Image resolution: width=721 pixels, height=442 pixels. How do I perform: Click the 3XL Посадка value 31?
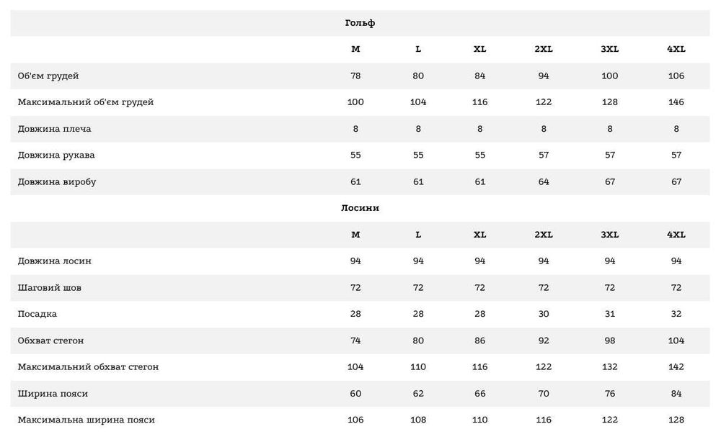[610, 314]
